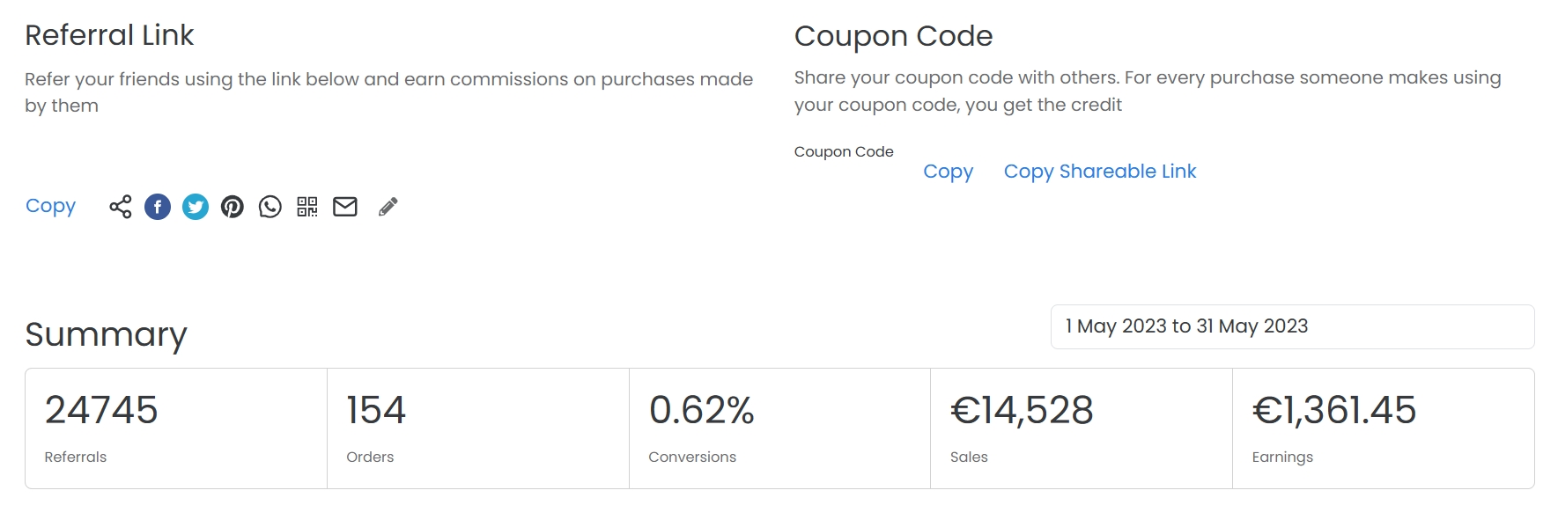This screenshot has width=1558, height=527.
Task: Select the 154 Orders summary card
Action: (477, 428)
